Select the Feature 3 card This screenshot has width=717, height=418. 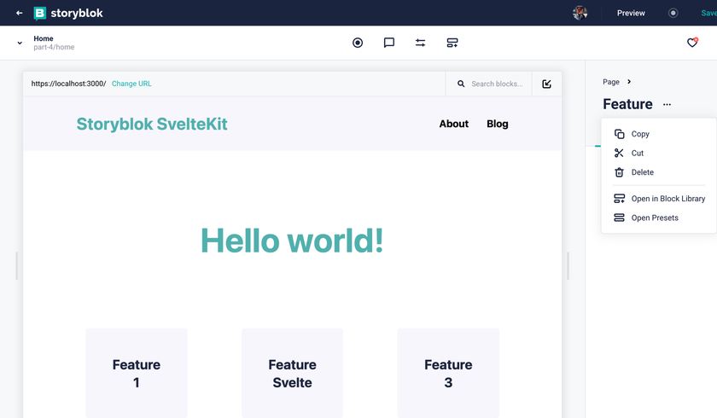tap(448, 373)
